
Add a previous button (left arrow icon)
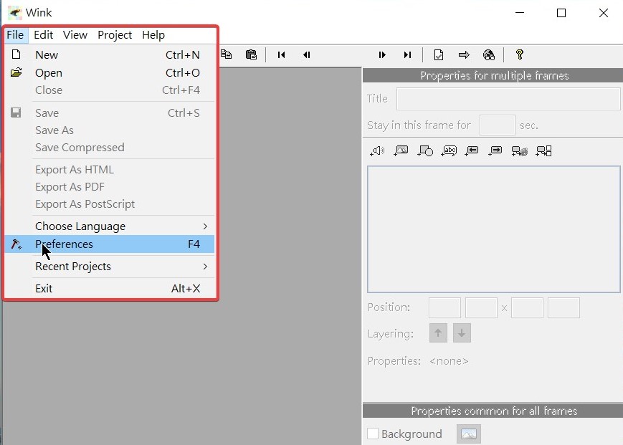tap(472, 151)
